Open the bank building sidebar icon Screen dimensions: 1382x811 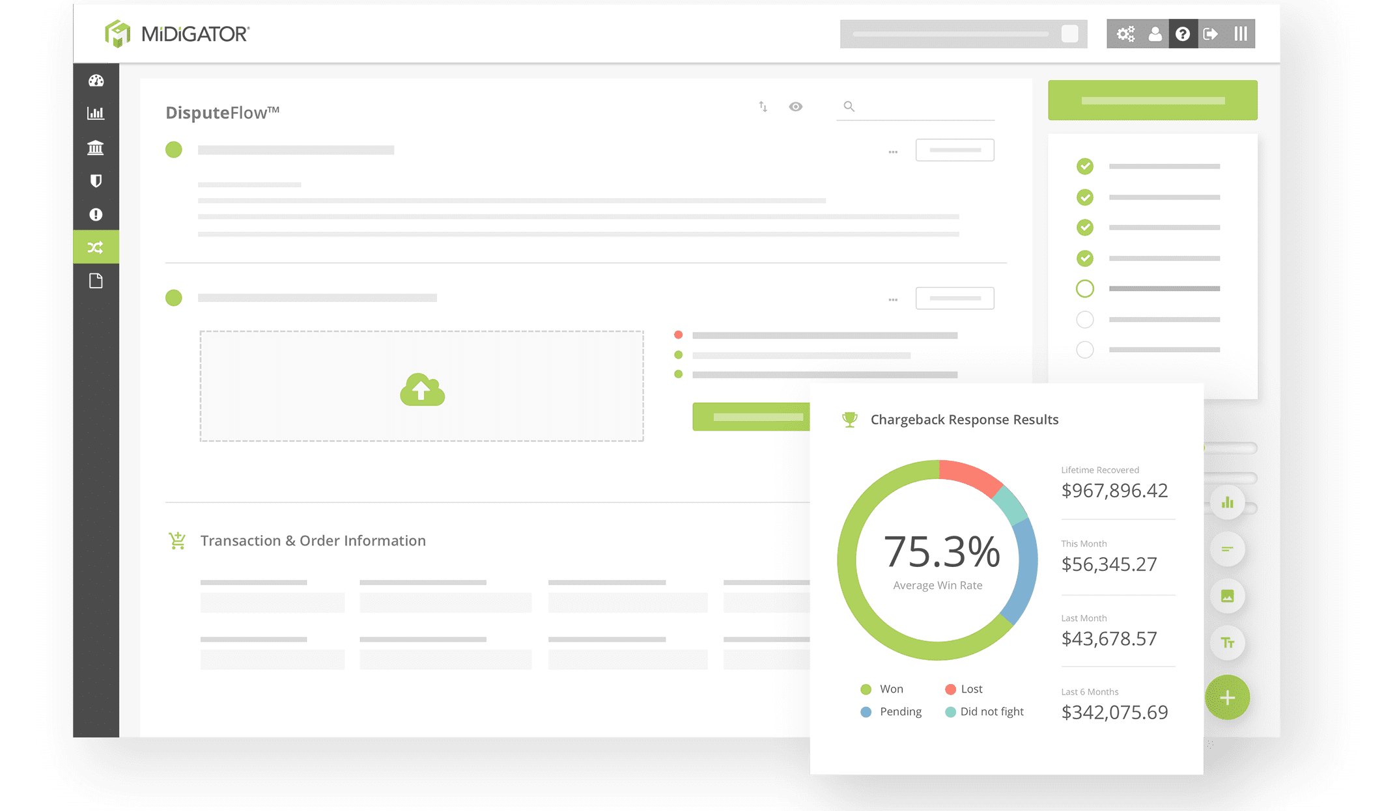(x=96, y=148)
